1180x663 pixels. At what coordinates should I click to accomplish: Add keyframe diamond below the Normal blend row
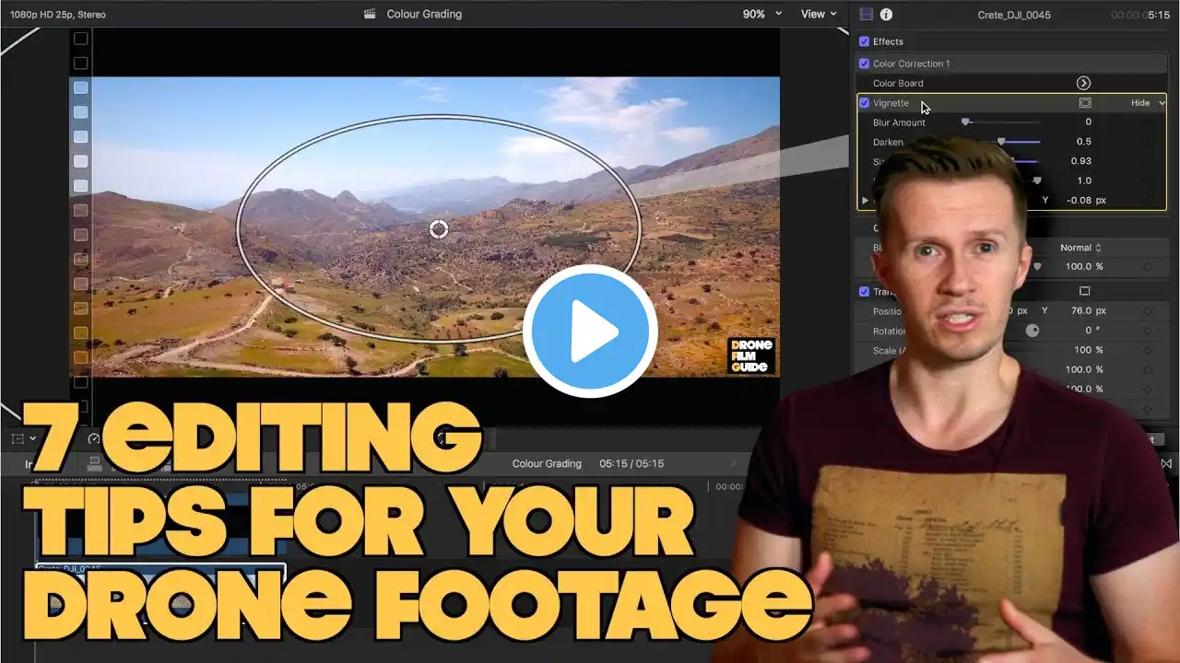(x=1148, y=267)
